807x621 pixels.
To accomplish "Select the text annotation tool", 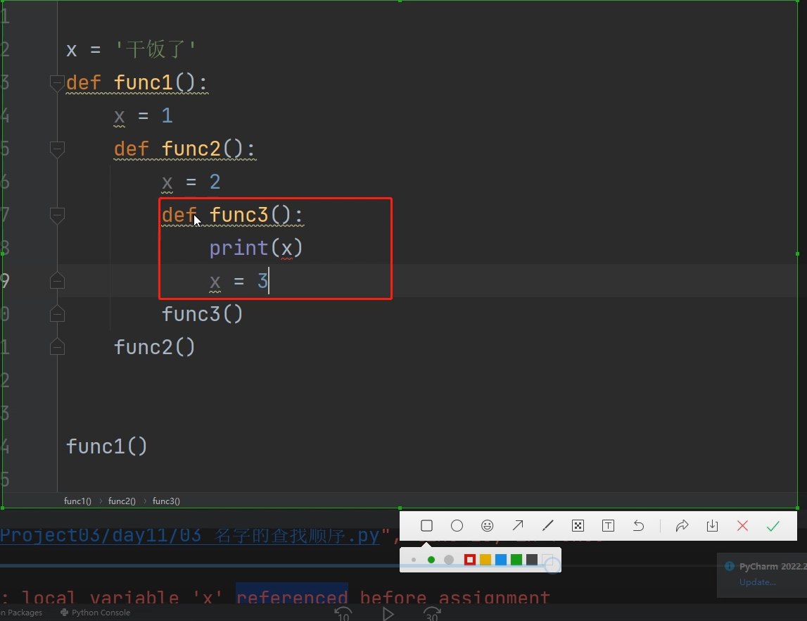I will click(609, 526).
